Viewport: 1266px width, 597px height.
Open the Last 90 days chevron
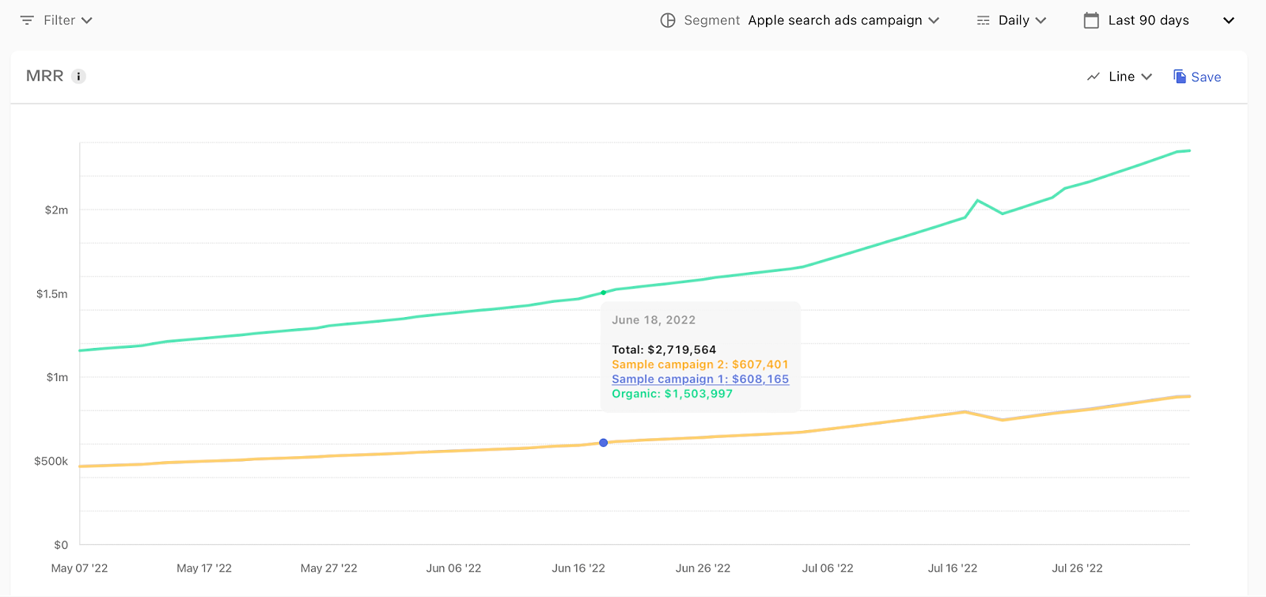(x=1229, y=21)
